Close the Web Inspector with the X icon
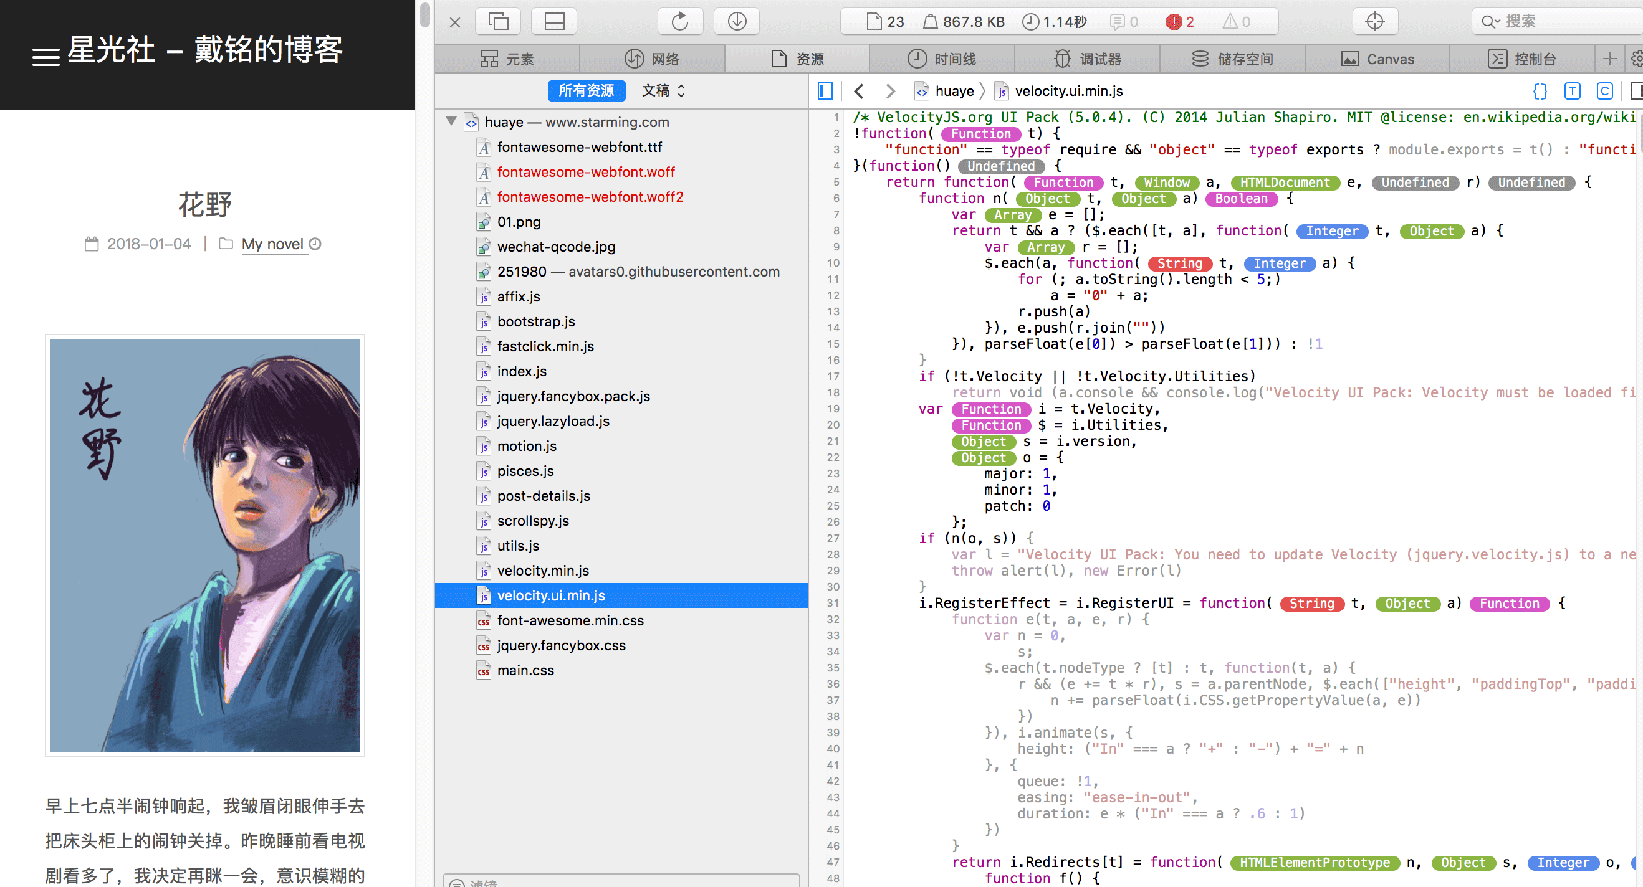Viewport: 1643px width, 887px height. 455,22
